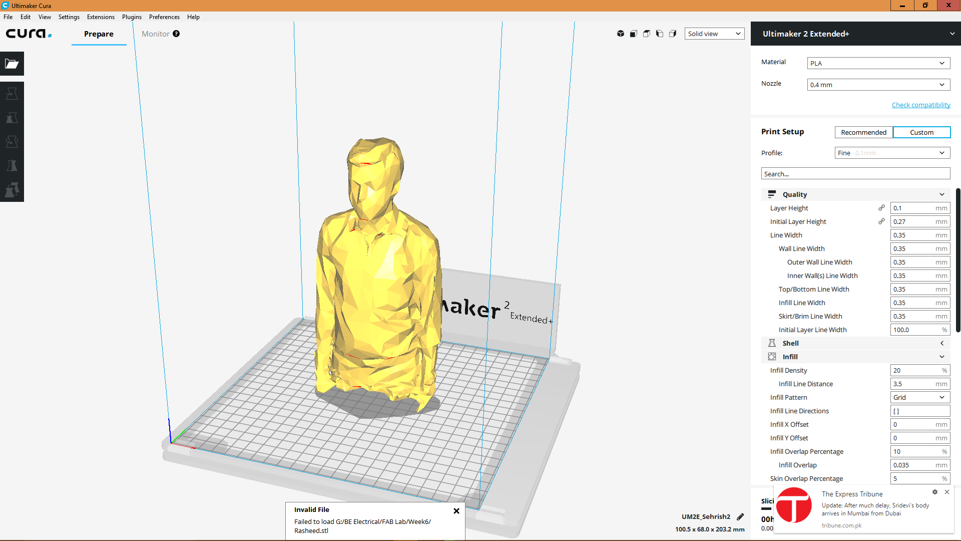Open the Solid view dropdown
This screenshot has height=541, width=961.
714,34
